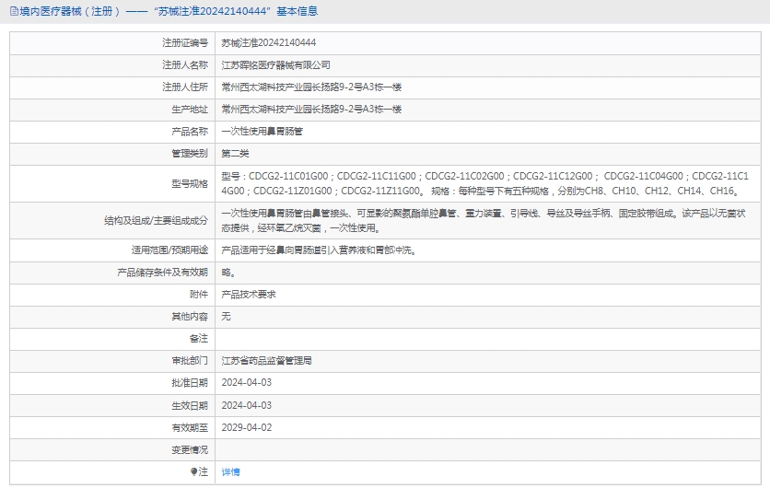Click the product name 一次性使用鼻胃肠管

(x=262, y=132)
